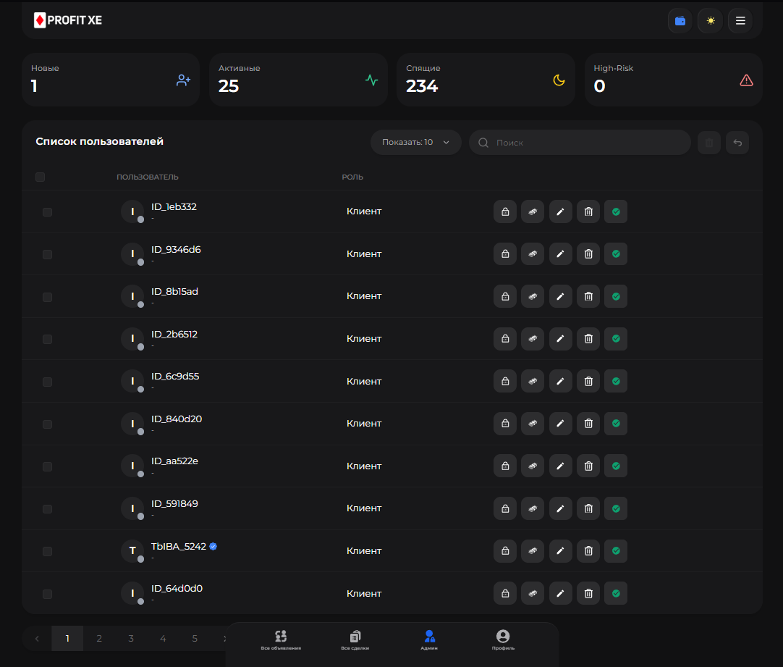Switch theme with the sun icon
This screenshot has width=783, height=667.
tap(710, 21)
